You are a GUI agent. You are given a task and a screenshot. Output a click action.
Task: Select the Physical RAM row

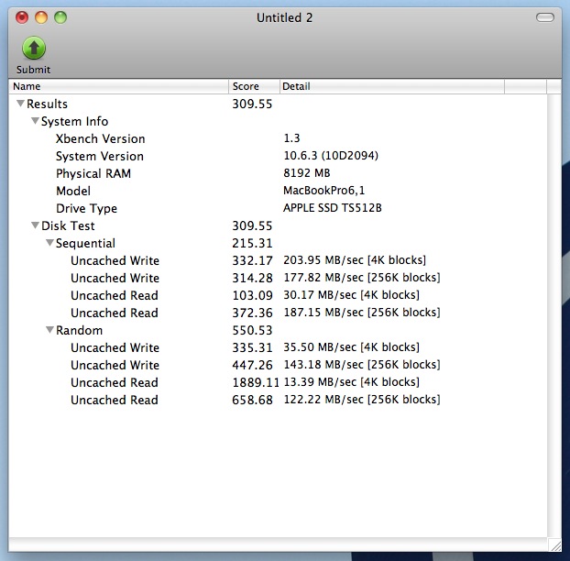point(278,173)
